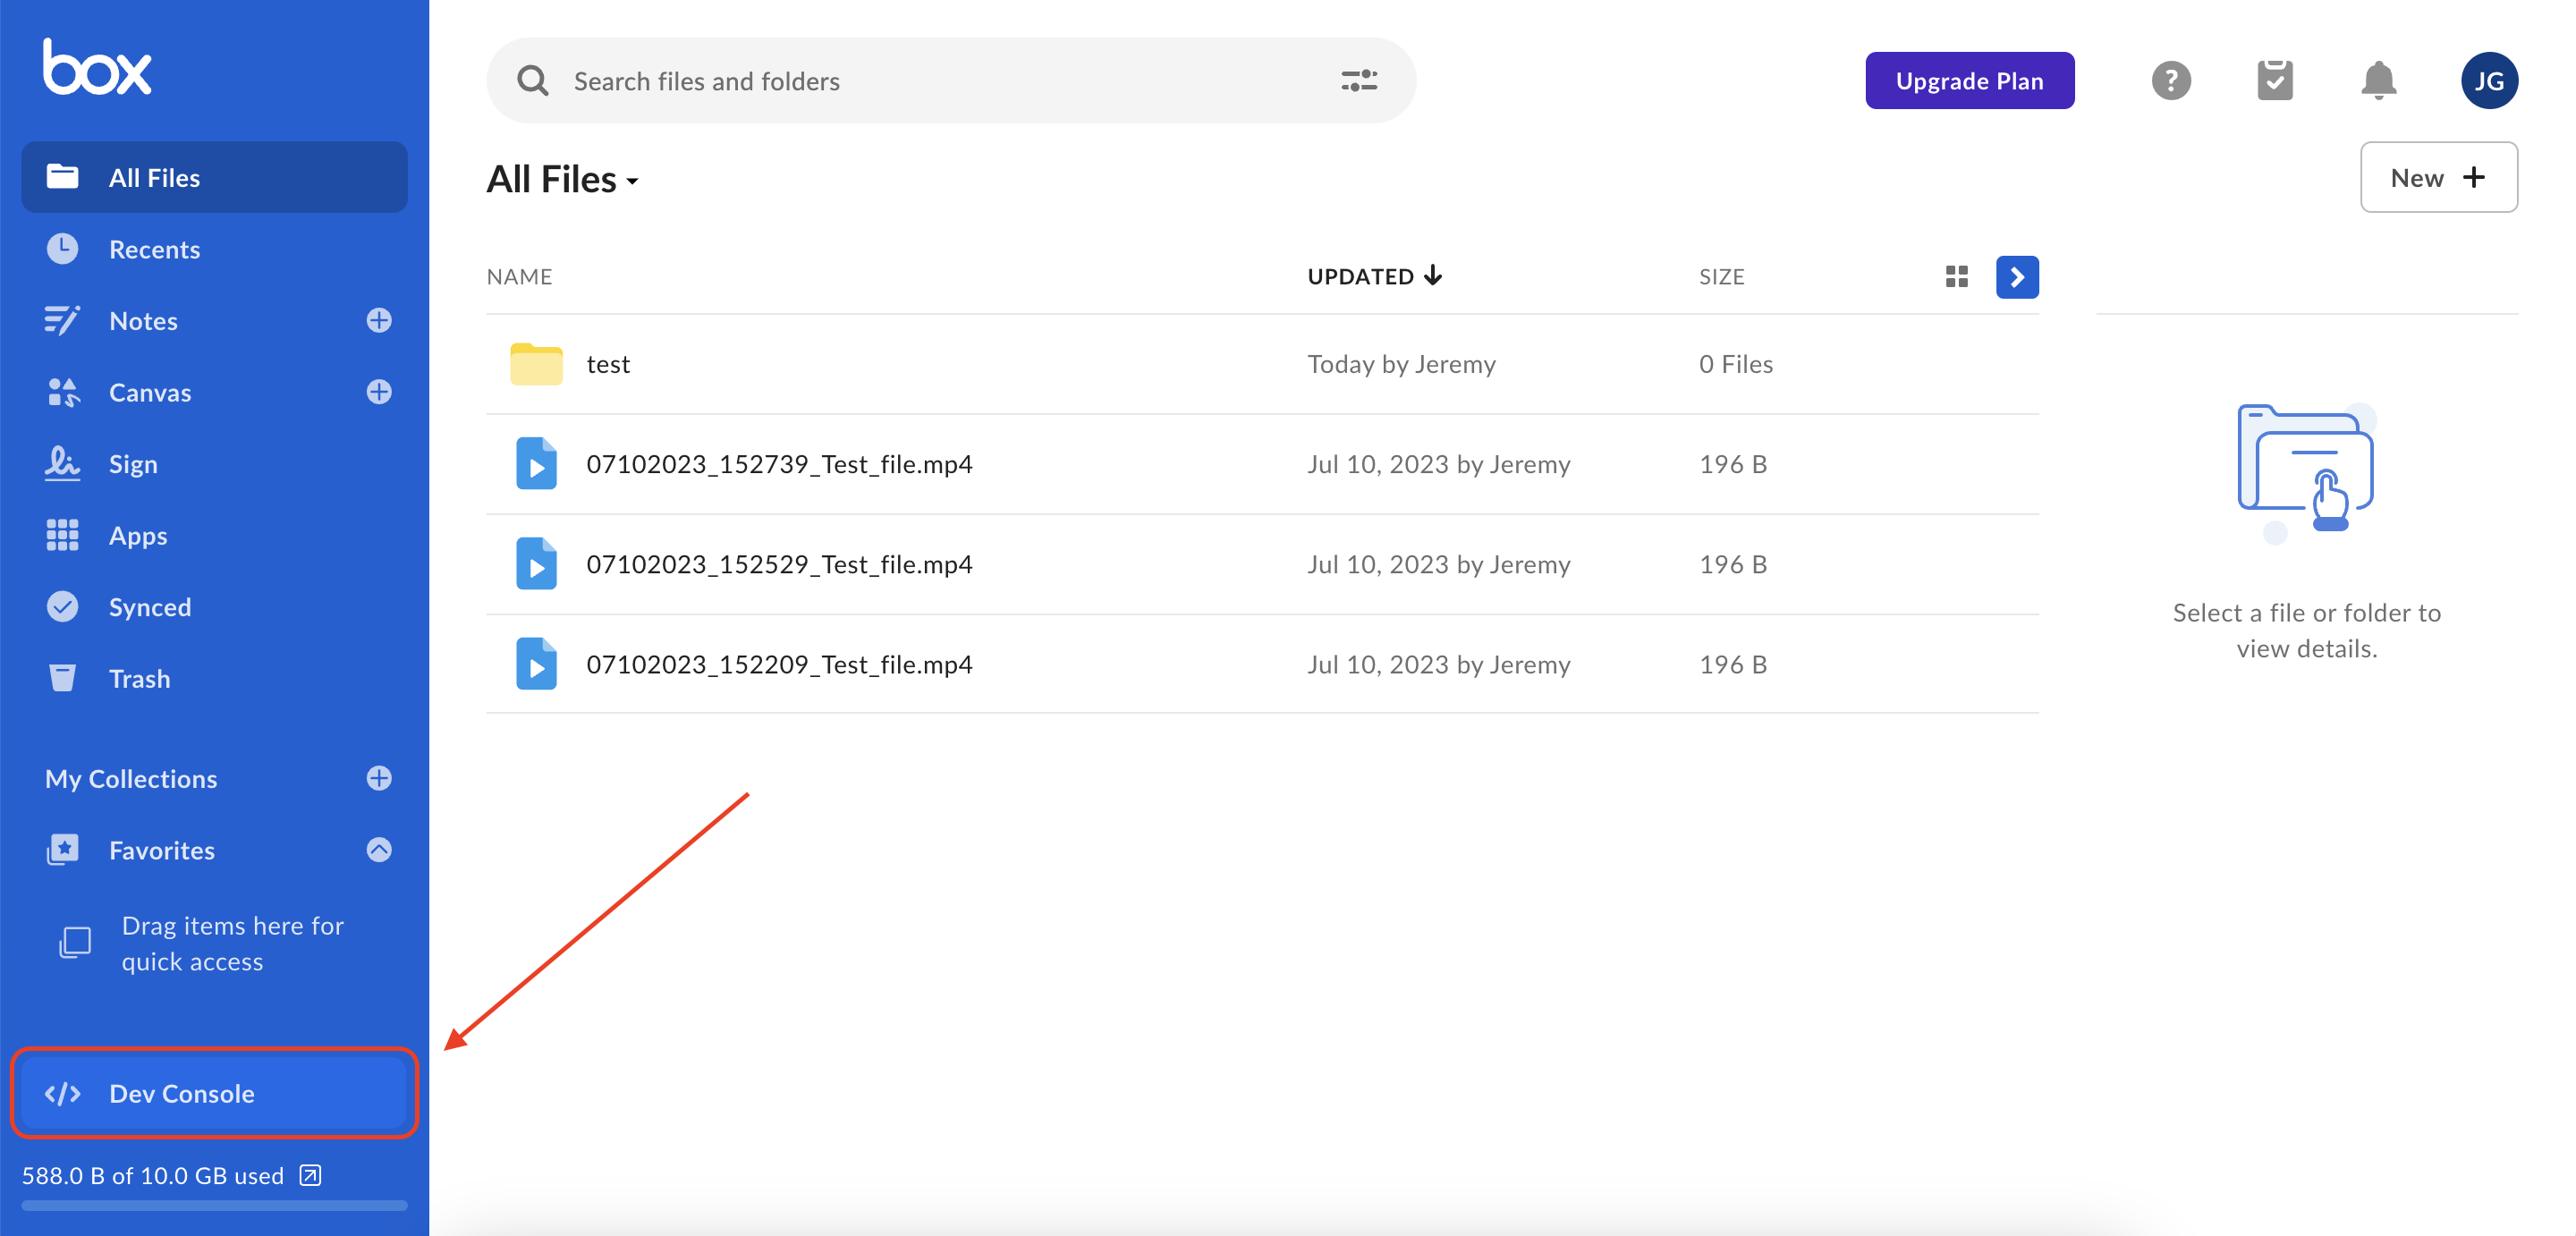Viewport: 2576px width, 1236px height.
Task: Switch to grid view for files
Action: (1956, 277)
